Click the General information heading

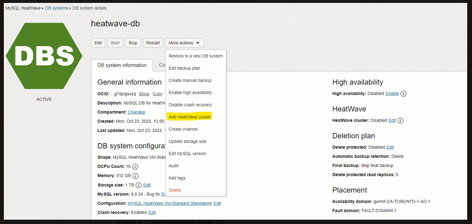click(129, 82)
